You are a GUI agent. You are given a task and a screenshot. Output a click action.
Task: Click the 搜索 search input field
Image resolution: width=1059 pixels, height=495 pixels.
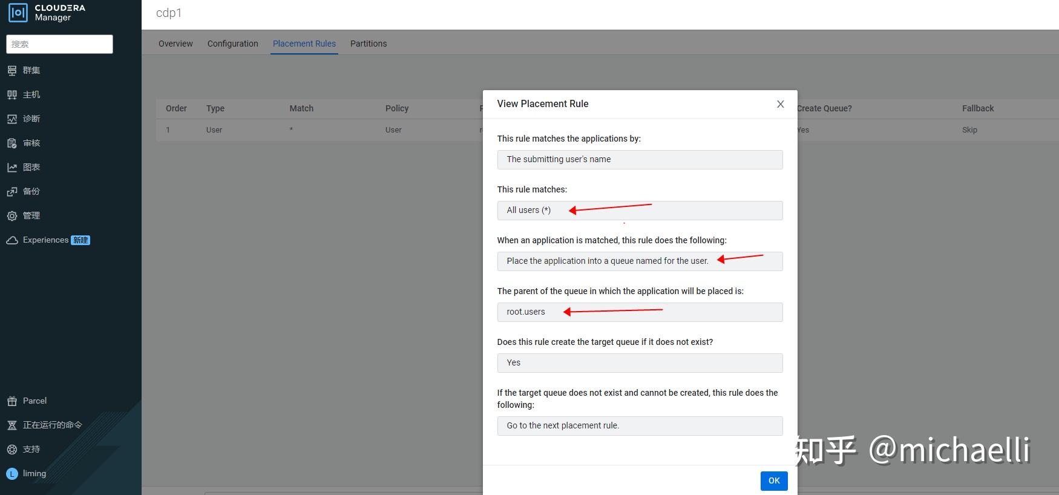(59, 44)
